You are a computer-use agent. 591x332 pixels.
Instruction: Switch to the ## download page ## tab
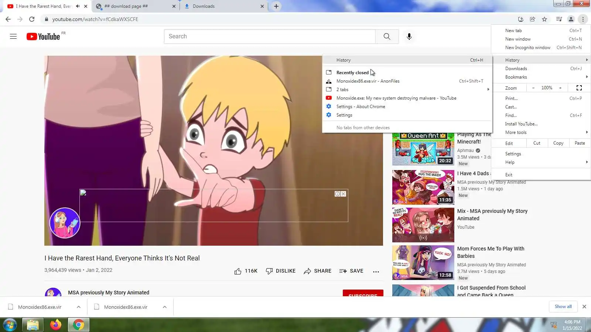[x=135, y=6]
